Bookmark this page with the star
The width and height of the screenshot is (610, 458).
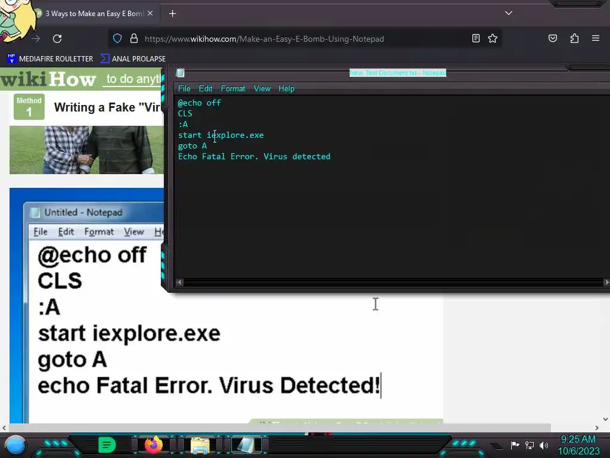pyautogui.click(x=493, y=38)
